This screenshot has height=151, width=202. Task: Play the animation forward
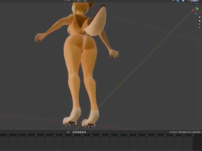pos(80,132)
